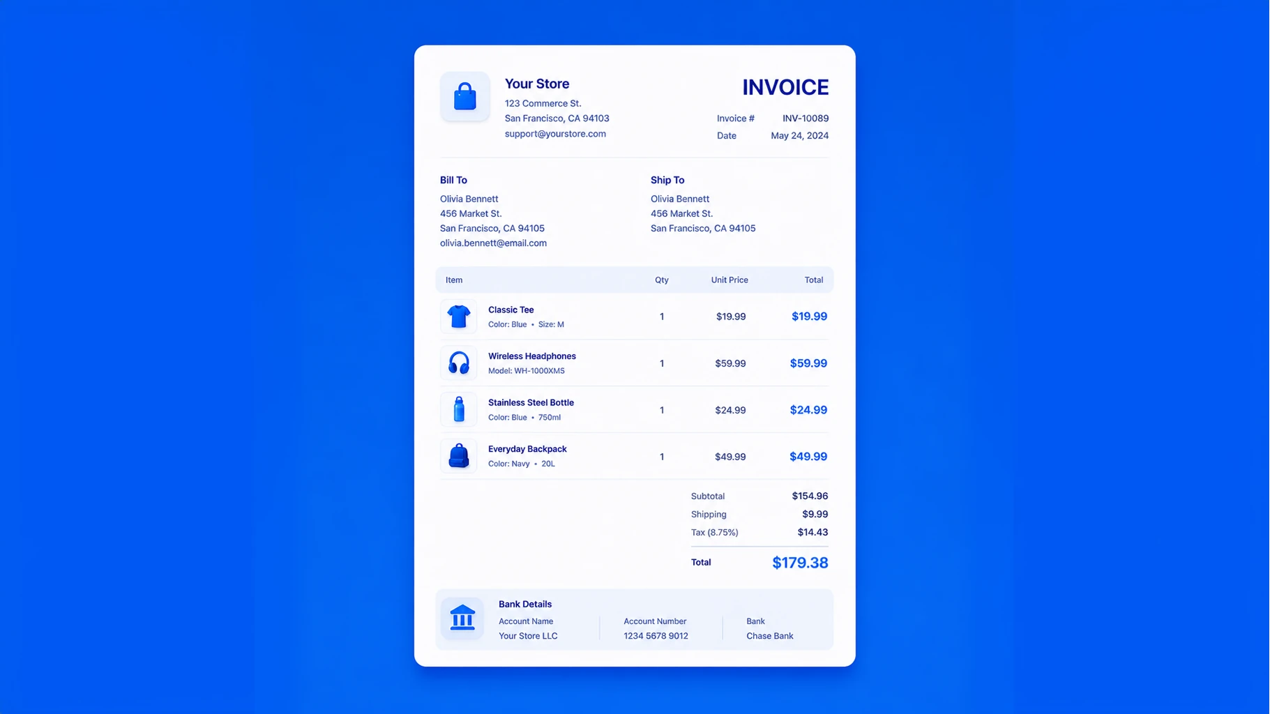Select the Everyday Backpack item name
The width and height of the screenshot is (1270, 714).
coord(527,450)
